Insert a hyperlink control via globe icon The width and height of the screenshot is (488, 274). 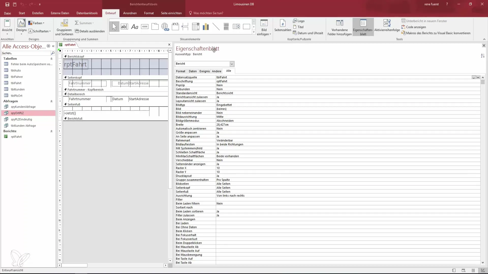165,26
